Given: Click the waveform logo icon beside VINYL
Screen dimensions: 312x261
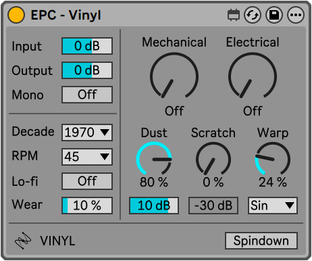Looking at the screenshot, I should [x=23, y=241].
